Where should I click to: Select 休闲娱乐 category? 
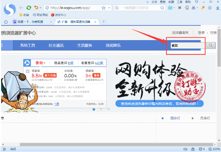click(113, 45)
